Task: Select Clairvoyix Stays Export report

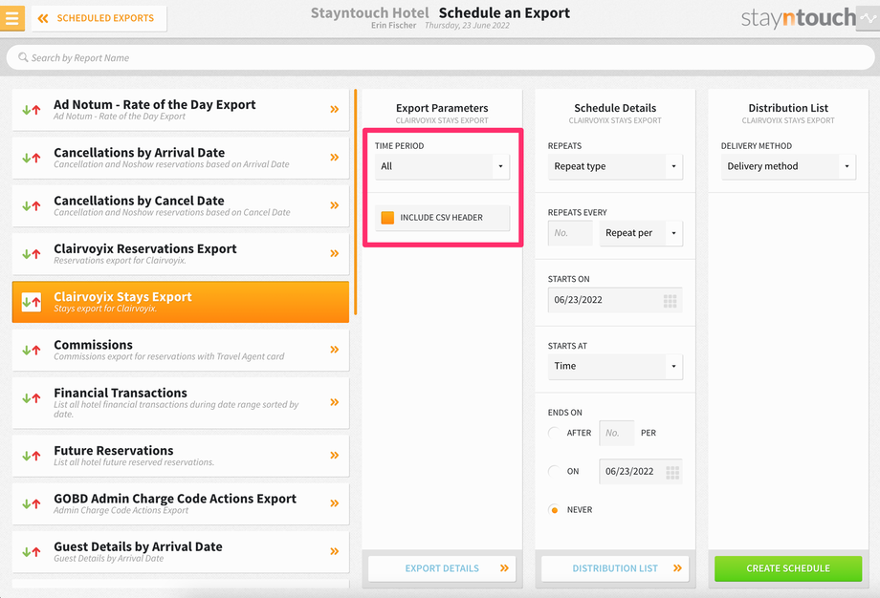Action: click(x=180, y=302)
